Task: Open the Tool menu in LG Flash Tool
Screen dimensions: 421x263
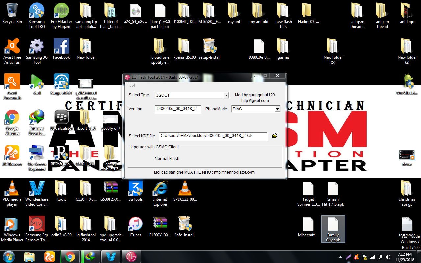Action: coord(131,85)
